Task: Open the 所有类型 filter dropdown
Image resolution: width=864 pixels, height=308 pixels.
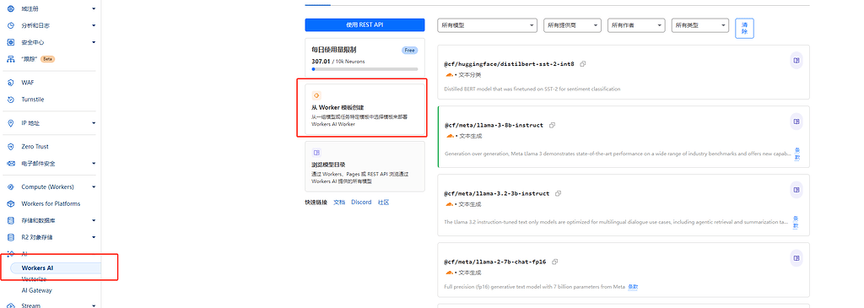Action: 700,25
